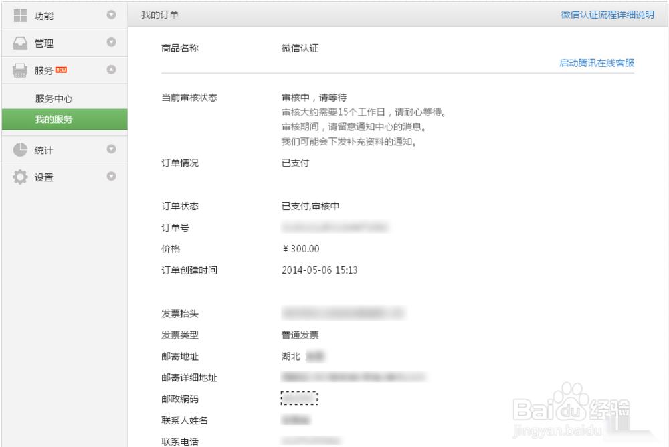Click the 我的订单 page title
The image size is (669, 447).
(x=160, y=15)
